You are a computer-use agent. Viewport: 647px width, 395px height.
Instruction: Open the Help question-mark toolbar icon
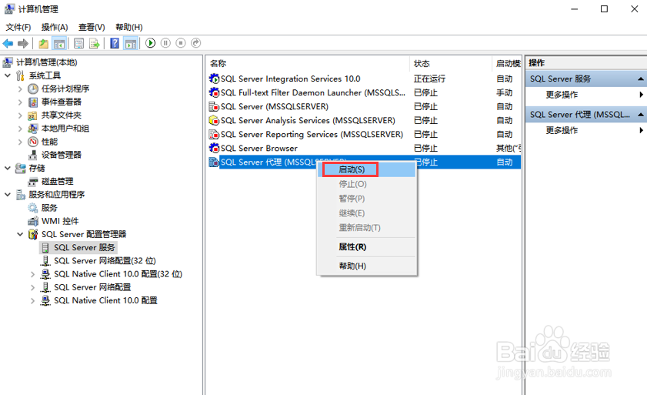point(115,43)
